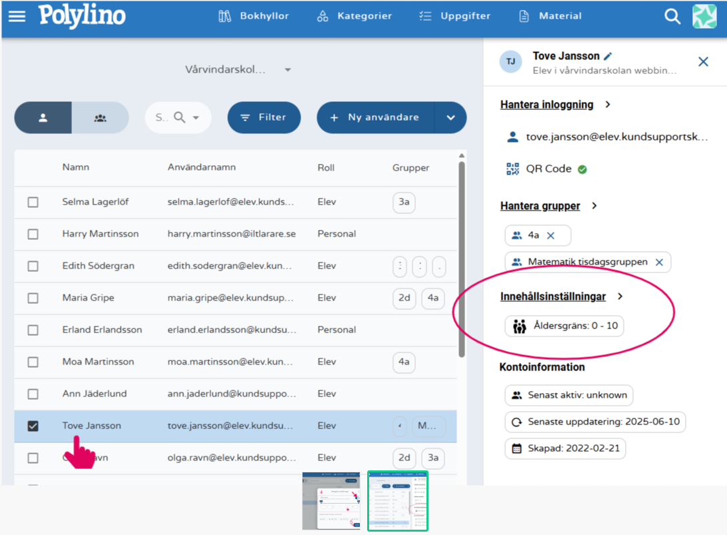Tick the olga.ravn row checkbox
Image resolution: width=727 pixels, height=535 pixels.
pos(33,458)
